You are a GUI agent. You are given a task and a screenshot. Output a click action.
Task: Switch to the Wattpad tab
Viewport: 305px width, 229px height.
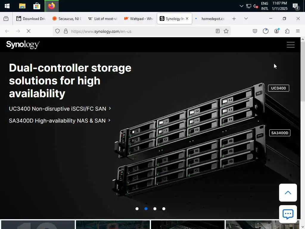pyautogui.click(x=139, y=19)
